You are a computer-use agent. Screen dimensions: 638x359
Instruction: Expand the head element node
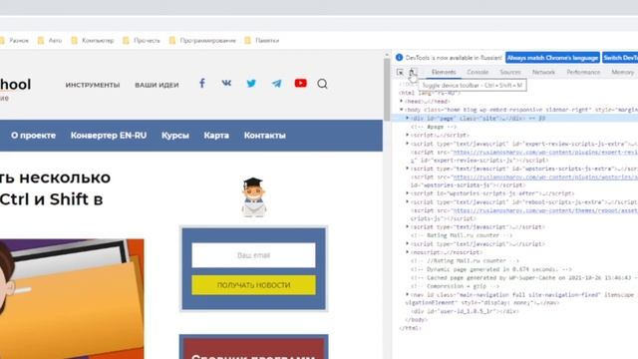[402, 101]
